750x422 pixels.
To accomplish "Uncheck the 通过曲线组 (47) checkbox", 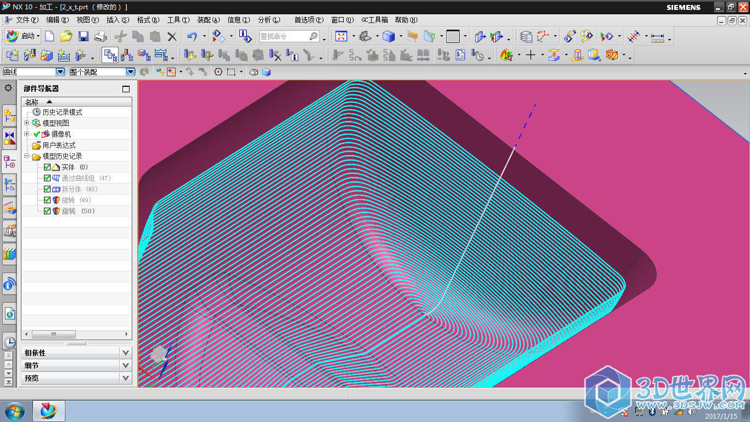I will coord(47,178).
